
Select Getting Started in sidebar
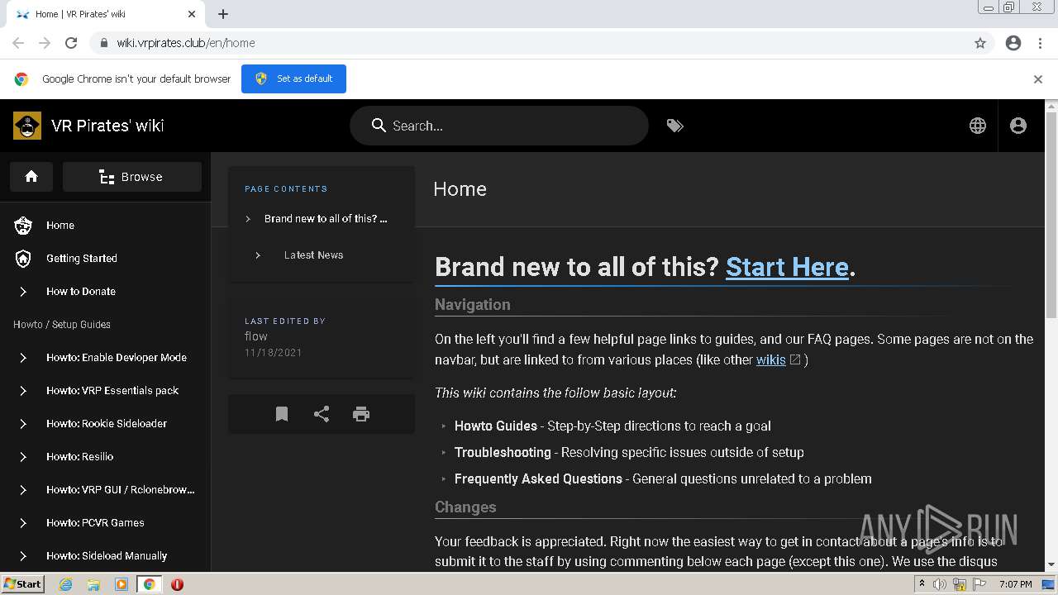pos(82,258)
